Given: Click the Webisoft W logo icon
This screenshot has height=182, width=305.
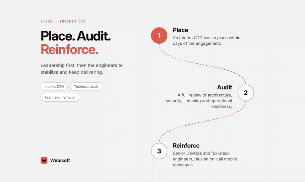Looking at the screenshot, I should [x=44, y=160].
